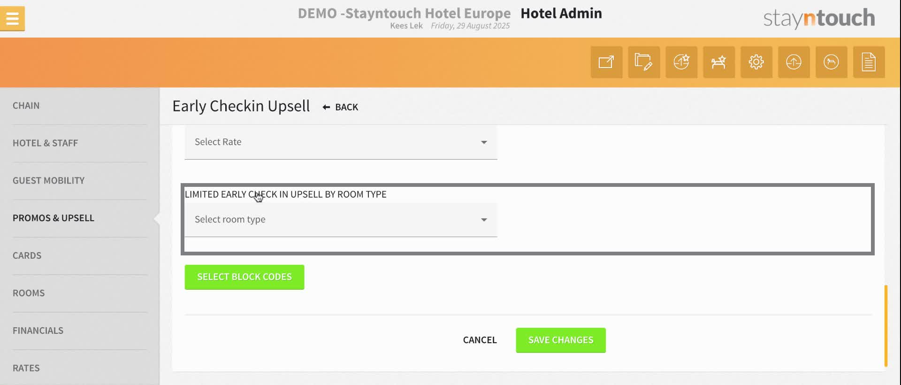Open the settings gear icon
The image size is (901, 385).
click(756, 62)
